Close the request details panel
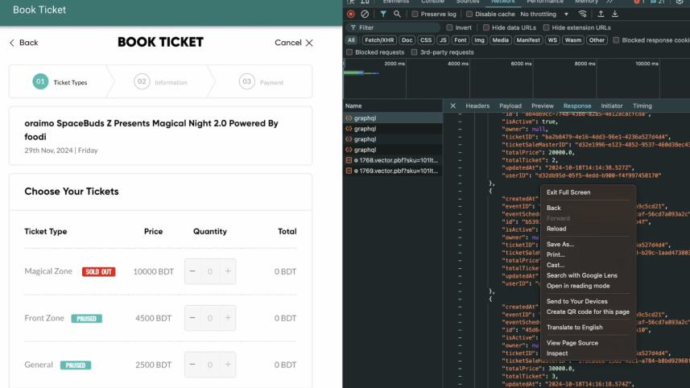This screenshot has width=690, height=388. coord(452,106)
